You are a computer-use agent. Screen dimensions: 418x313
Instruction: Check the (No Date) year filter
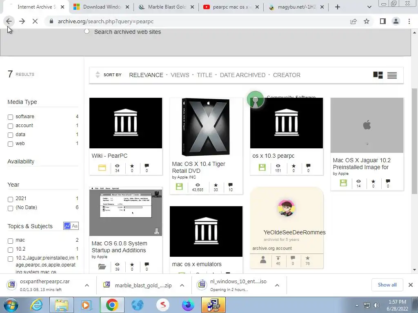click(x=10, y=208)
